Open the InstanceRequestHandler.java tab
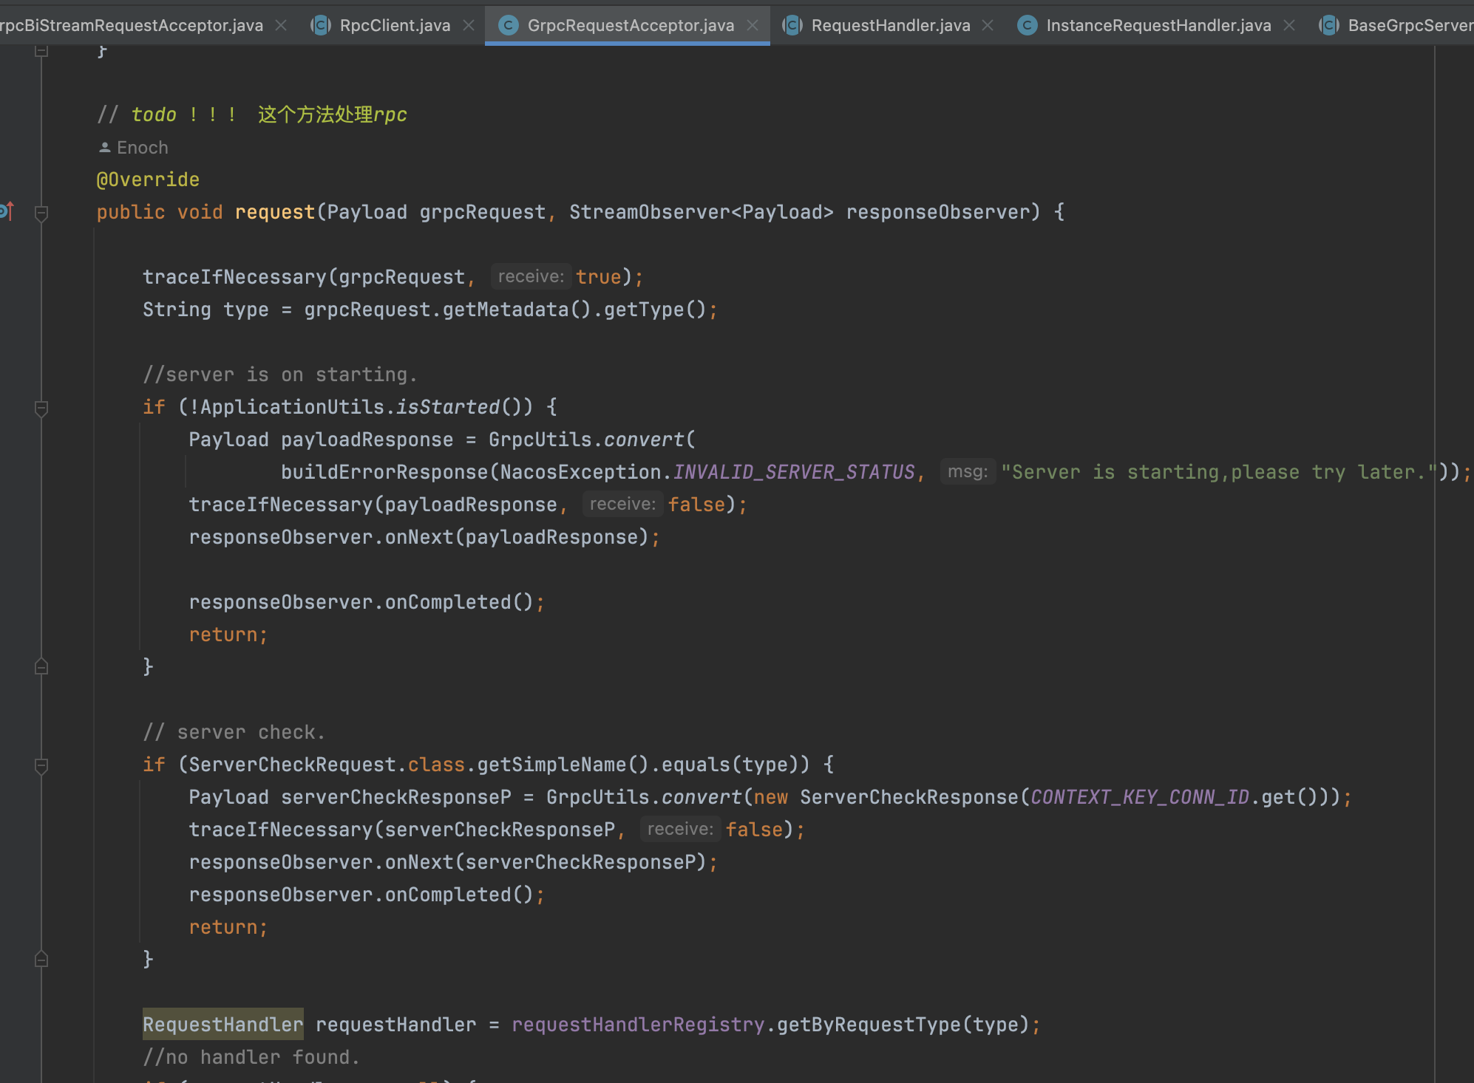Image resolution: width=1474 pixels, height=1083 pixels. click(x=1158, y=25)
